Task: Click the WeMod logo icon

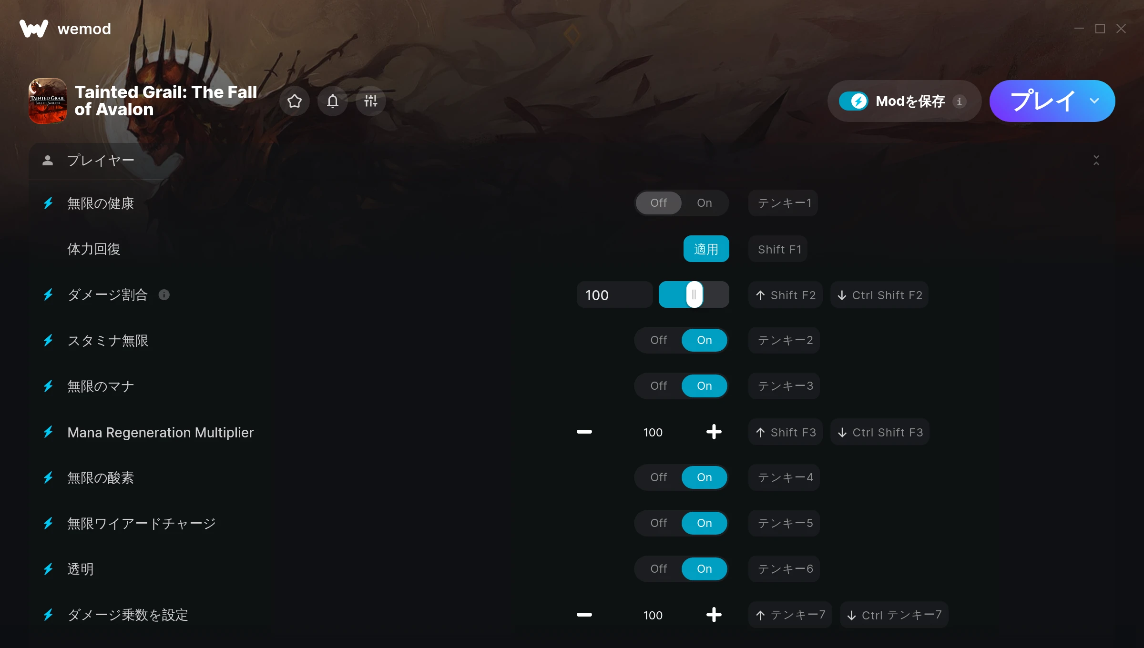Action: [34, 29]
